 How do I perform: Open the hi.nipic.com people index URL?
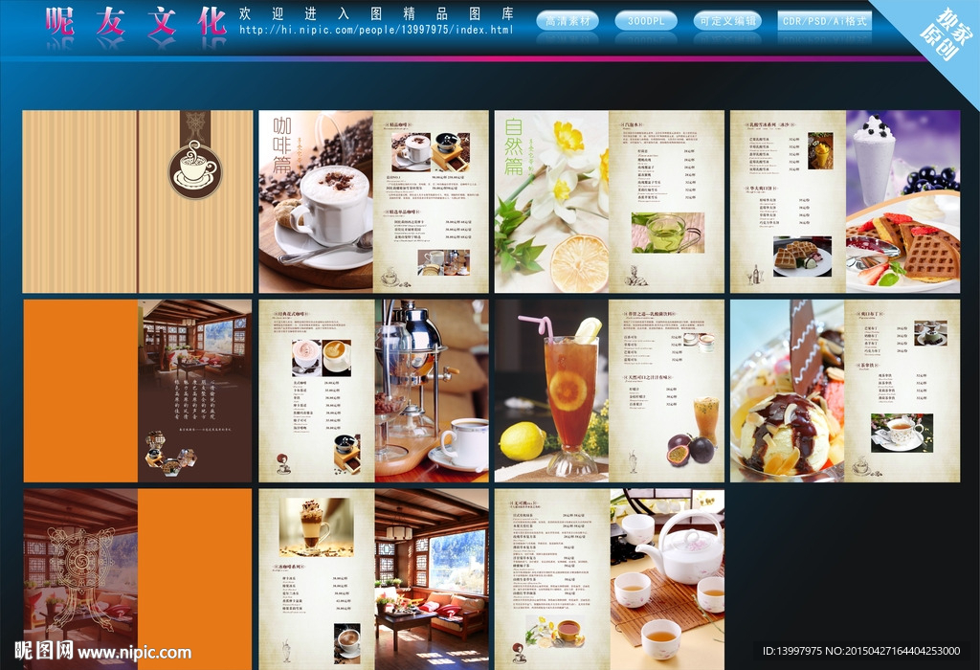(375, 30)
